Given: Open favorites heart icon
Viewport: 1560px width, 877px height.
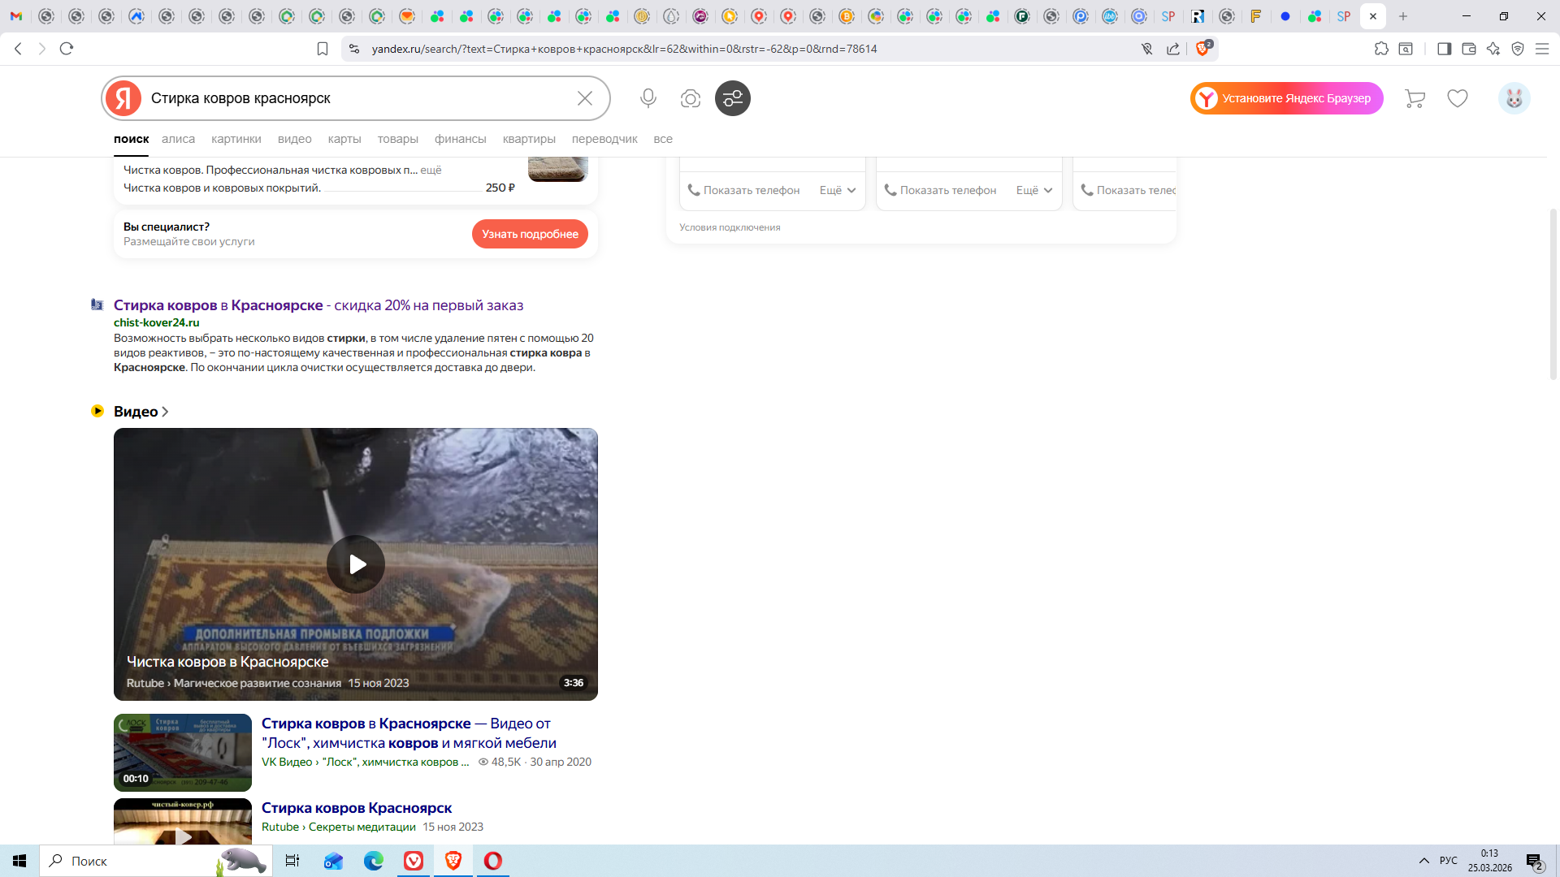Looking at the screenshot, I should tap(1458, 98).
